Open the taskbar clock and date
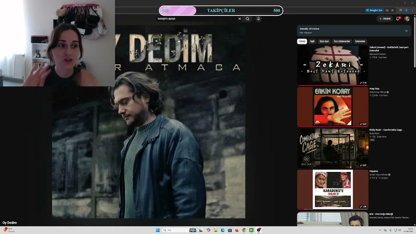This screenshot has height=234, width=416. pos(408,230)
